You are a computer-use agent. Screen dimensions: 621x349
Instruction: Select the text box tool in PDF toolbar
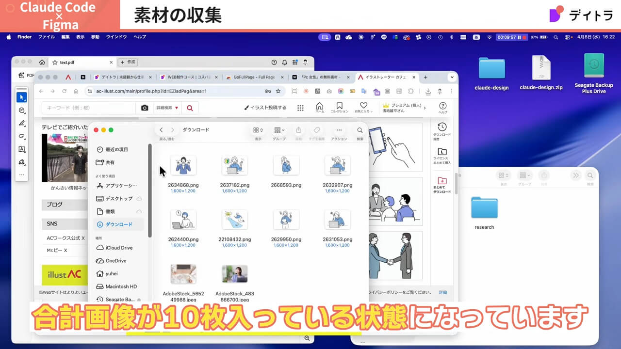tap(21, 149)
